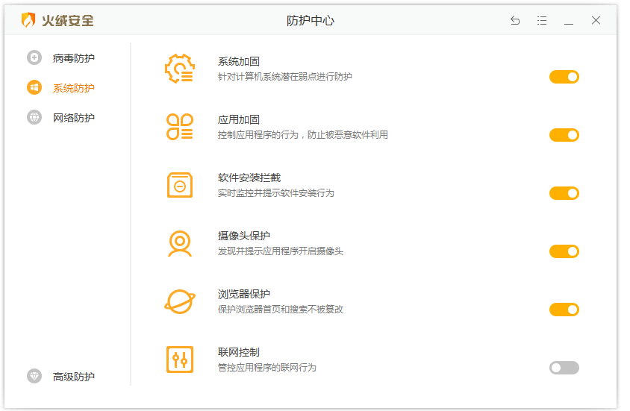Image resolution: width=630 pixels, height=411 pixels.
Task: Click description 管控应用程序的联网行为
Action: [x=267, y=368]
